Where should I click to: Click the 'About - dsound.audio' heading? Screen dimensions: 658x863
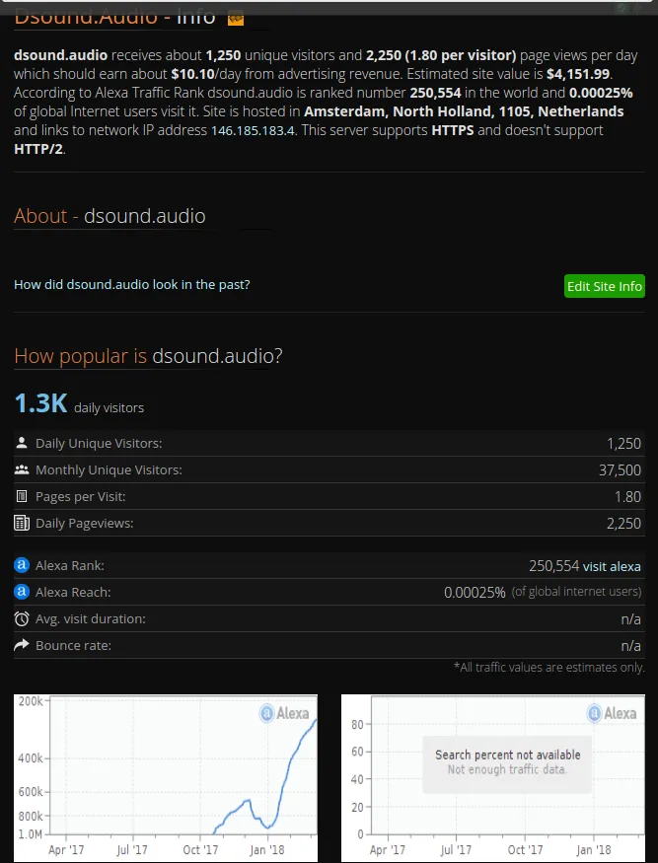coord(110,216)
